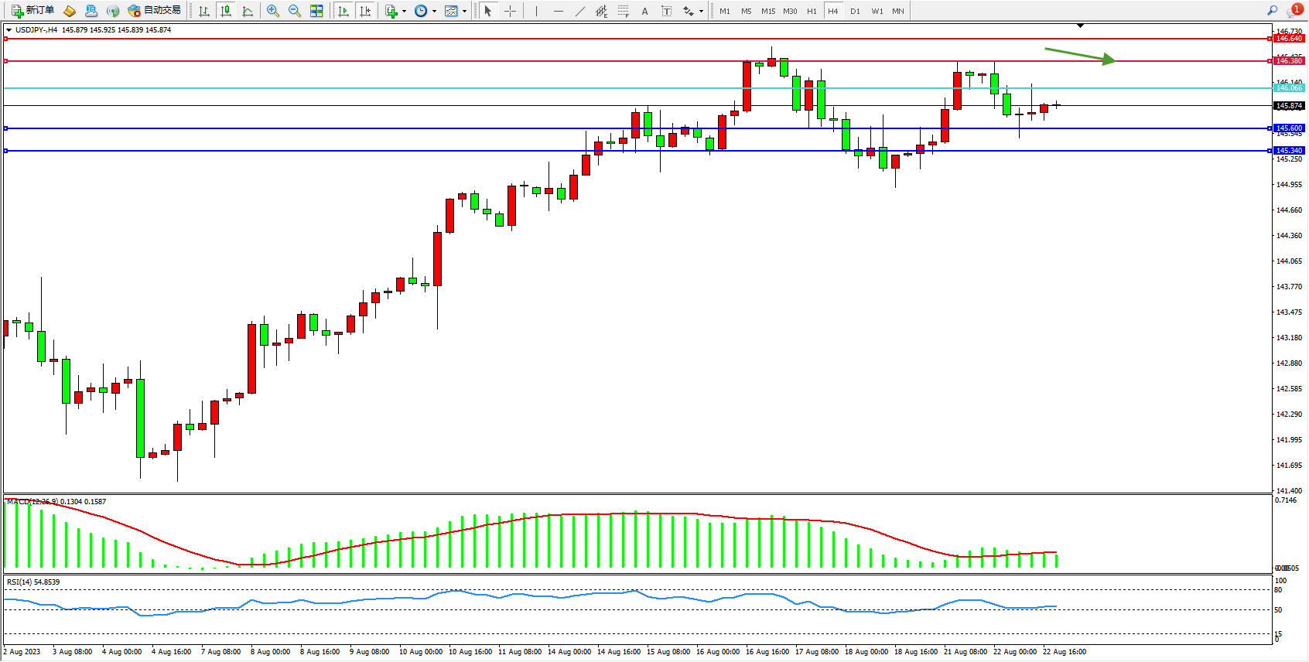
Task: Select the crosshair tool
Action: [x=510, y=11]
